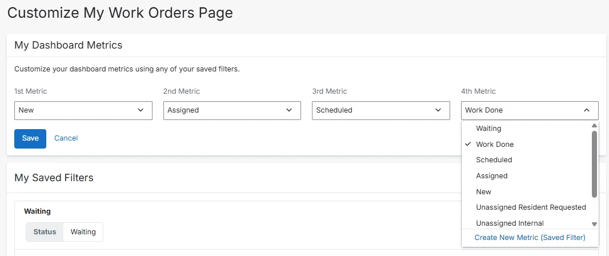The height and width of the screenshot is (256, 609).
Task: Click the Status filter tag label
Action: pyautogui.click(x=45, y=232)
